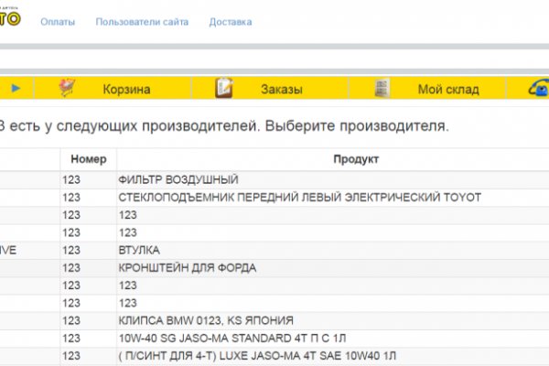The width and height of the screenshot is (549, 366).
Task: Select the КЛИПСА BMW 0123 row
Action: (x=206, y=319)
